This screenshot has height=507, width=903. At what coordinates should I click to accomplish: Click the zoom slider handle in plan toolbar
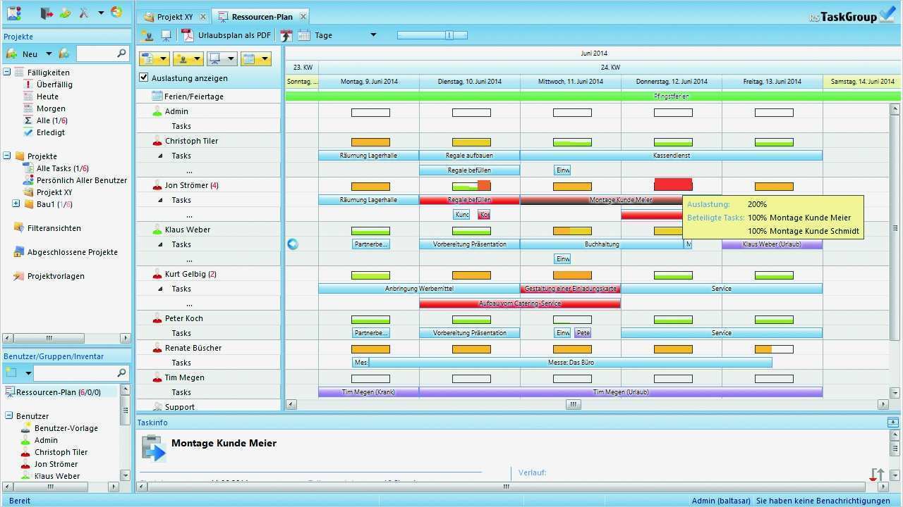449,35
